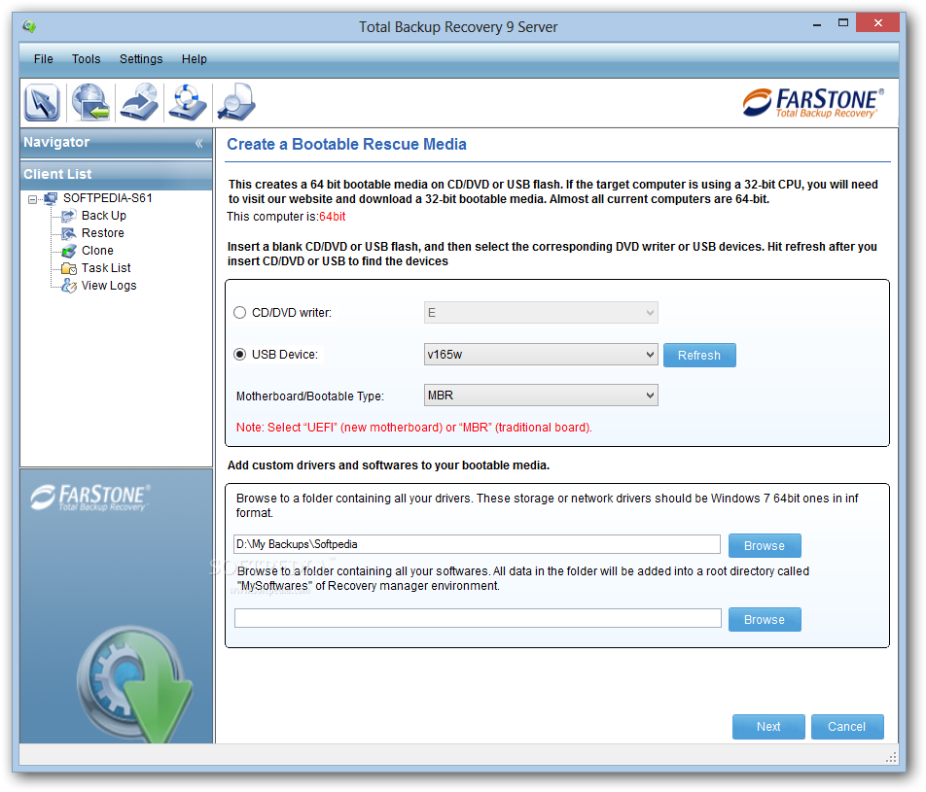Click the drivers folder path field
Screen dimensions: 926x792
[478, 544]
